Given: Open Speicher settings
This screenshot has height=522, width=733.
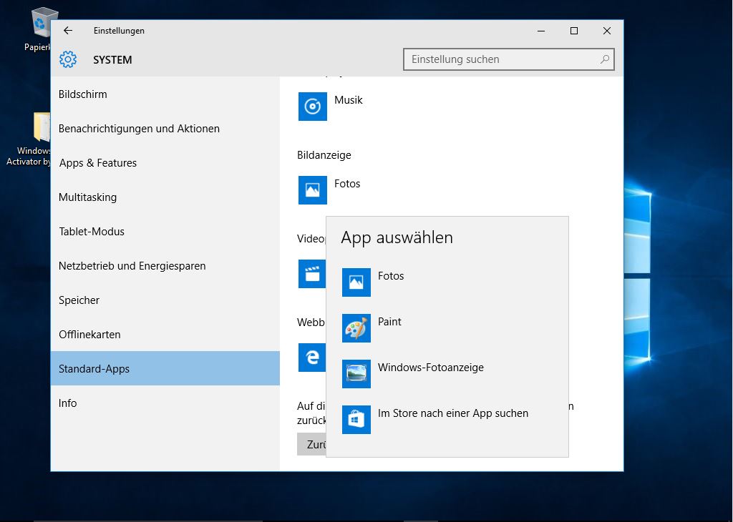Looking at the screenshot, I should (x=165, y=300).
